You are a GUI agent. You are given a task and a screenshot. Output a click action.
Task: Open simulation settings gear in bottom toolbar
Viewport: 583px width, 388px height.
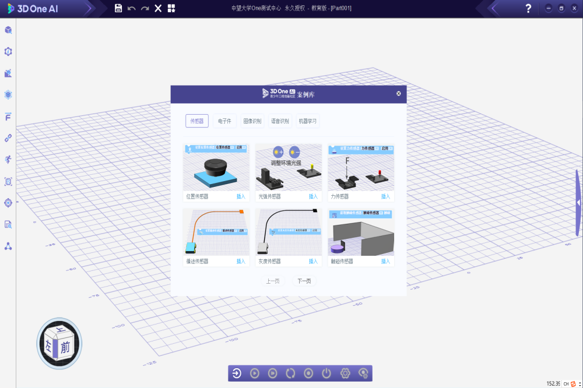[x=345, y=373]
